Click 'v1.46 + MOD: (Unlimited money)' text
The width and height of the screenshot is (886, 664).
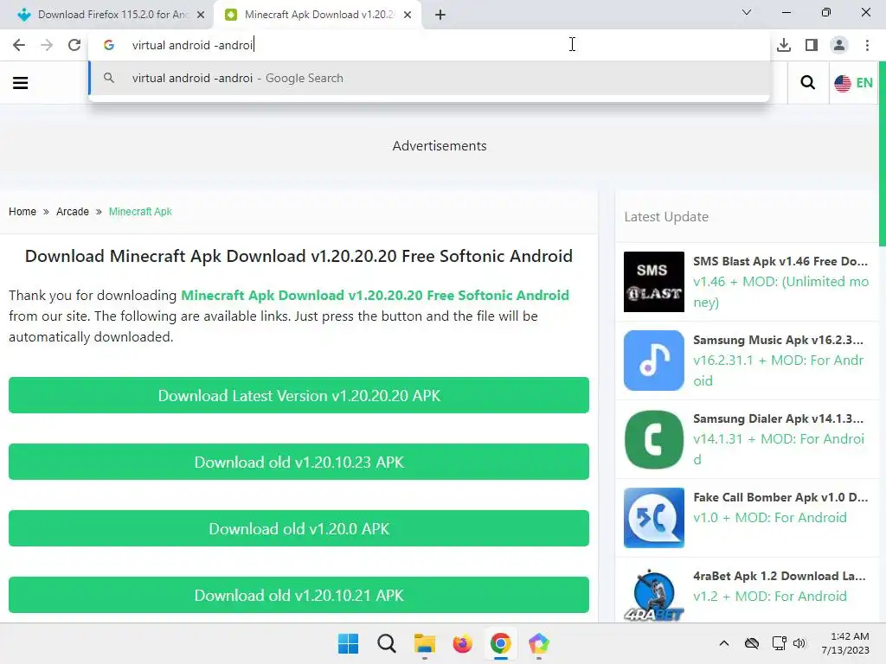(x=780, y=292)
